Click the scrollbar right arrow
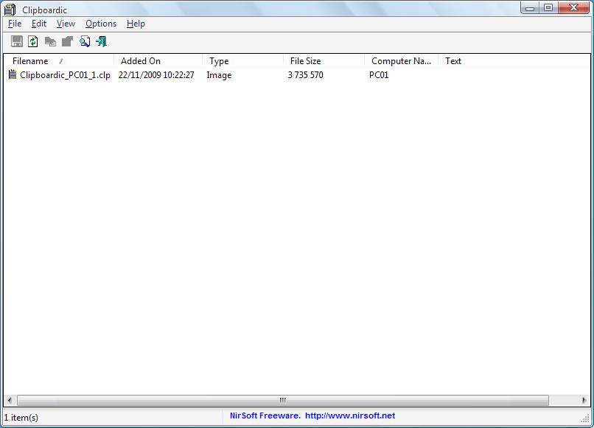594x428 pixels. (584, 400)
